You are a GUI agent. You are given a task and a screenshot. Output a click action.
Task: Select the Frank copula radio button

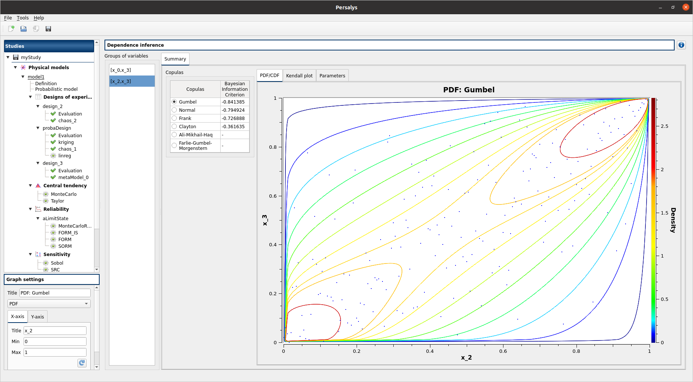coord(174,118)
